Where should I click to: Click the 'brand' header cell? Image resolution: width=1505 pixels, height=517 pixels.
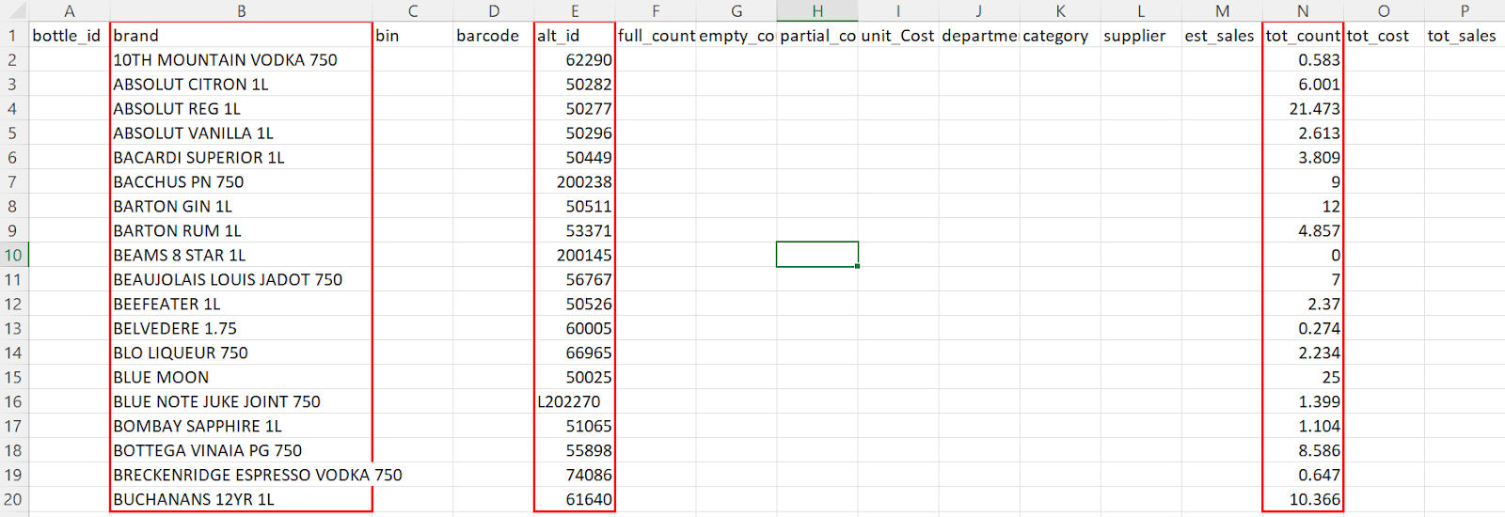click(241, 35)
